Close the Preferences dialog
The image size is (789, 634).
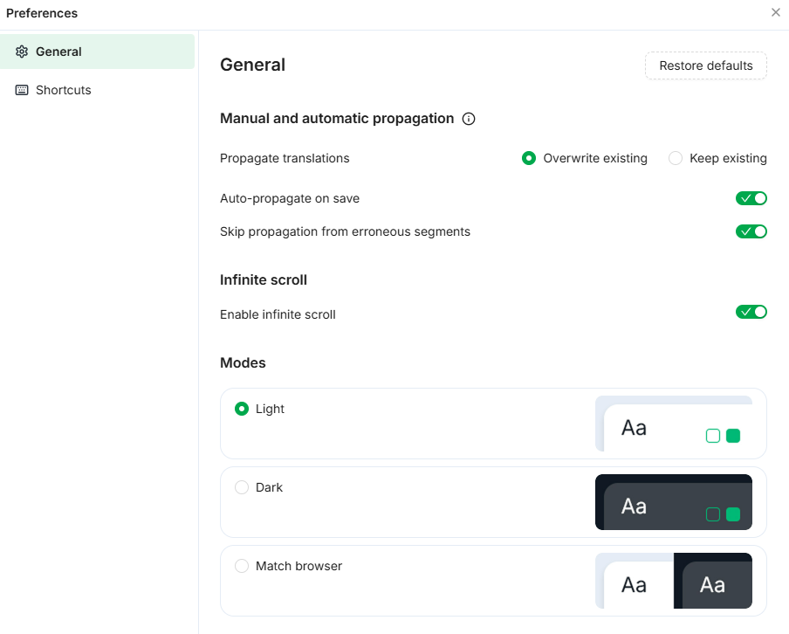(x=775, y=12)
